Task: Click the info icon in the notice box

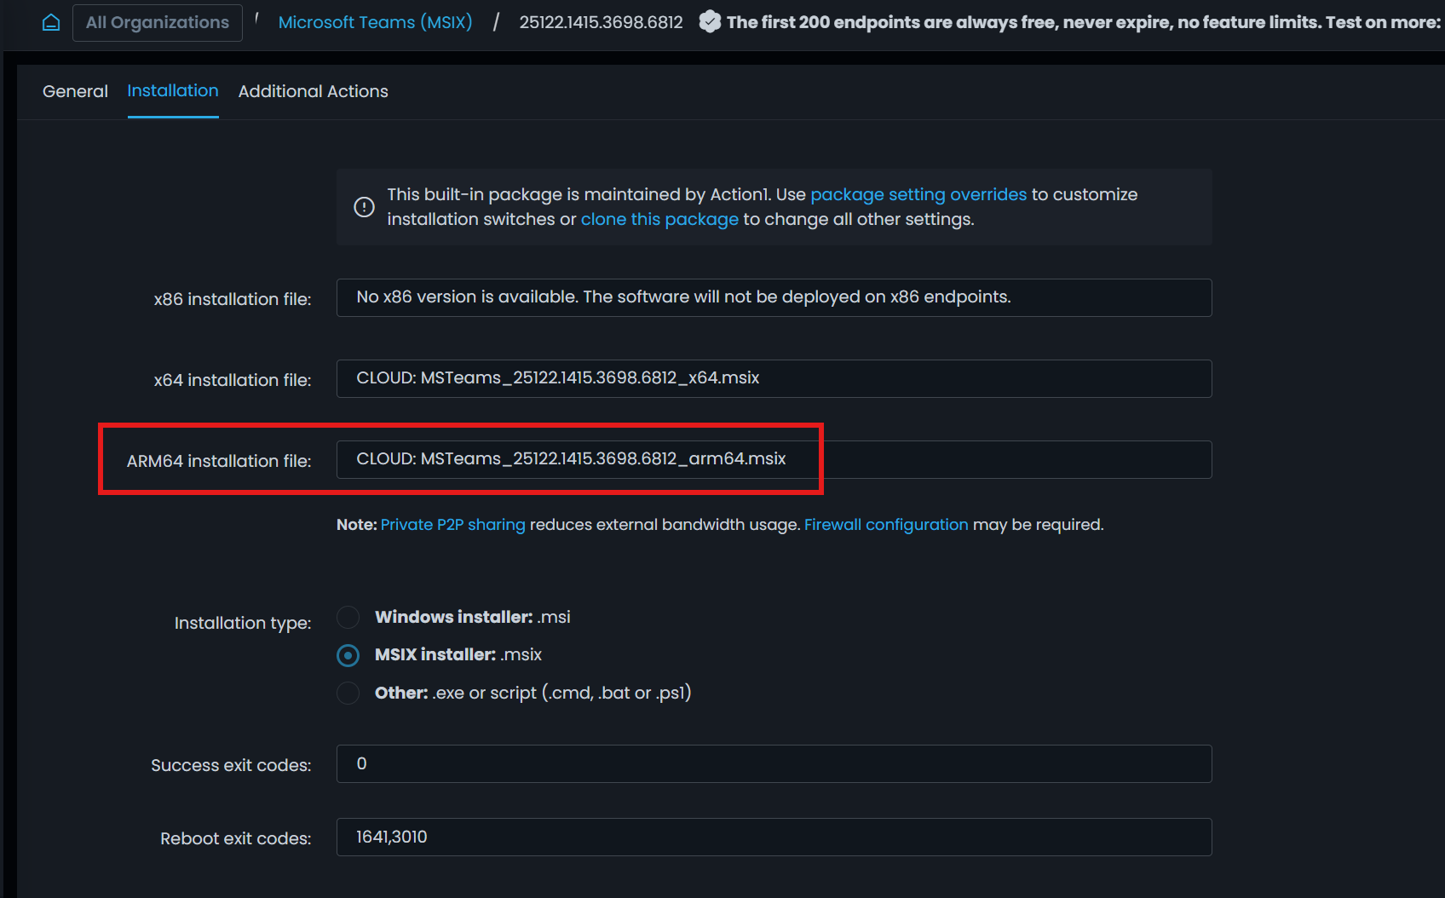Action: coord(364,206)
